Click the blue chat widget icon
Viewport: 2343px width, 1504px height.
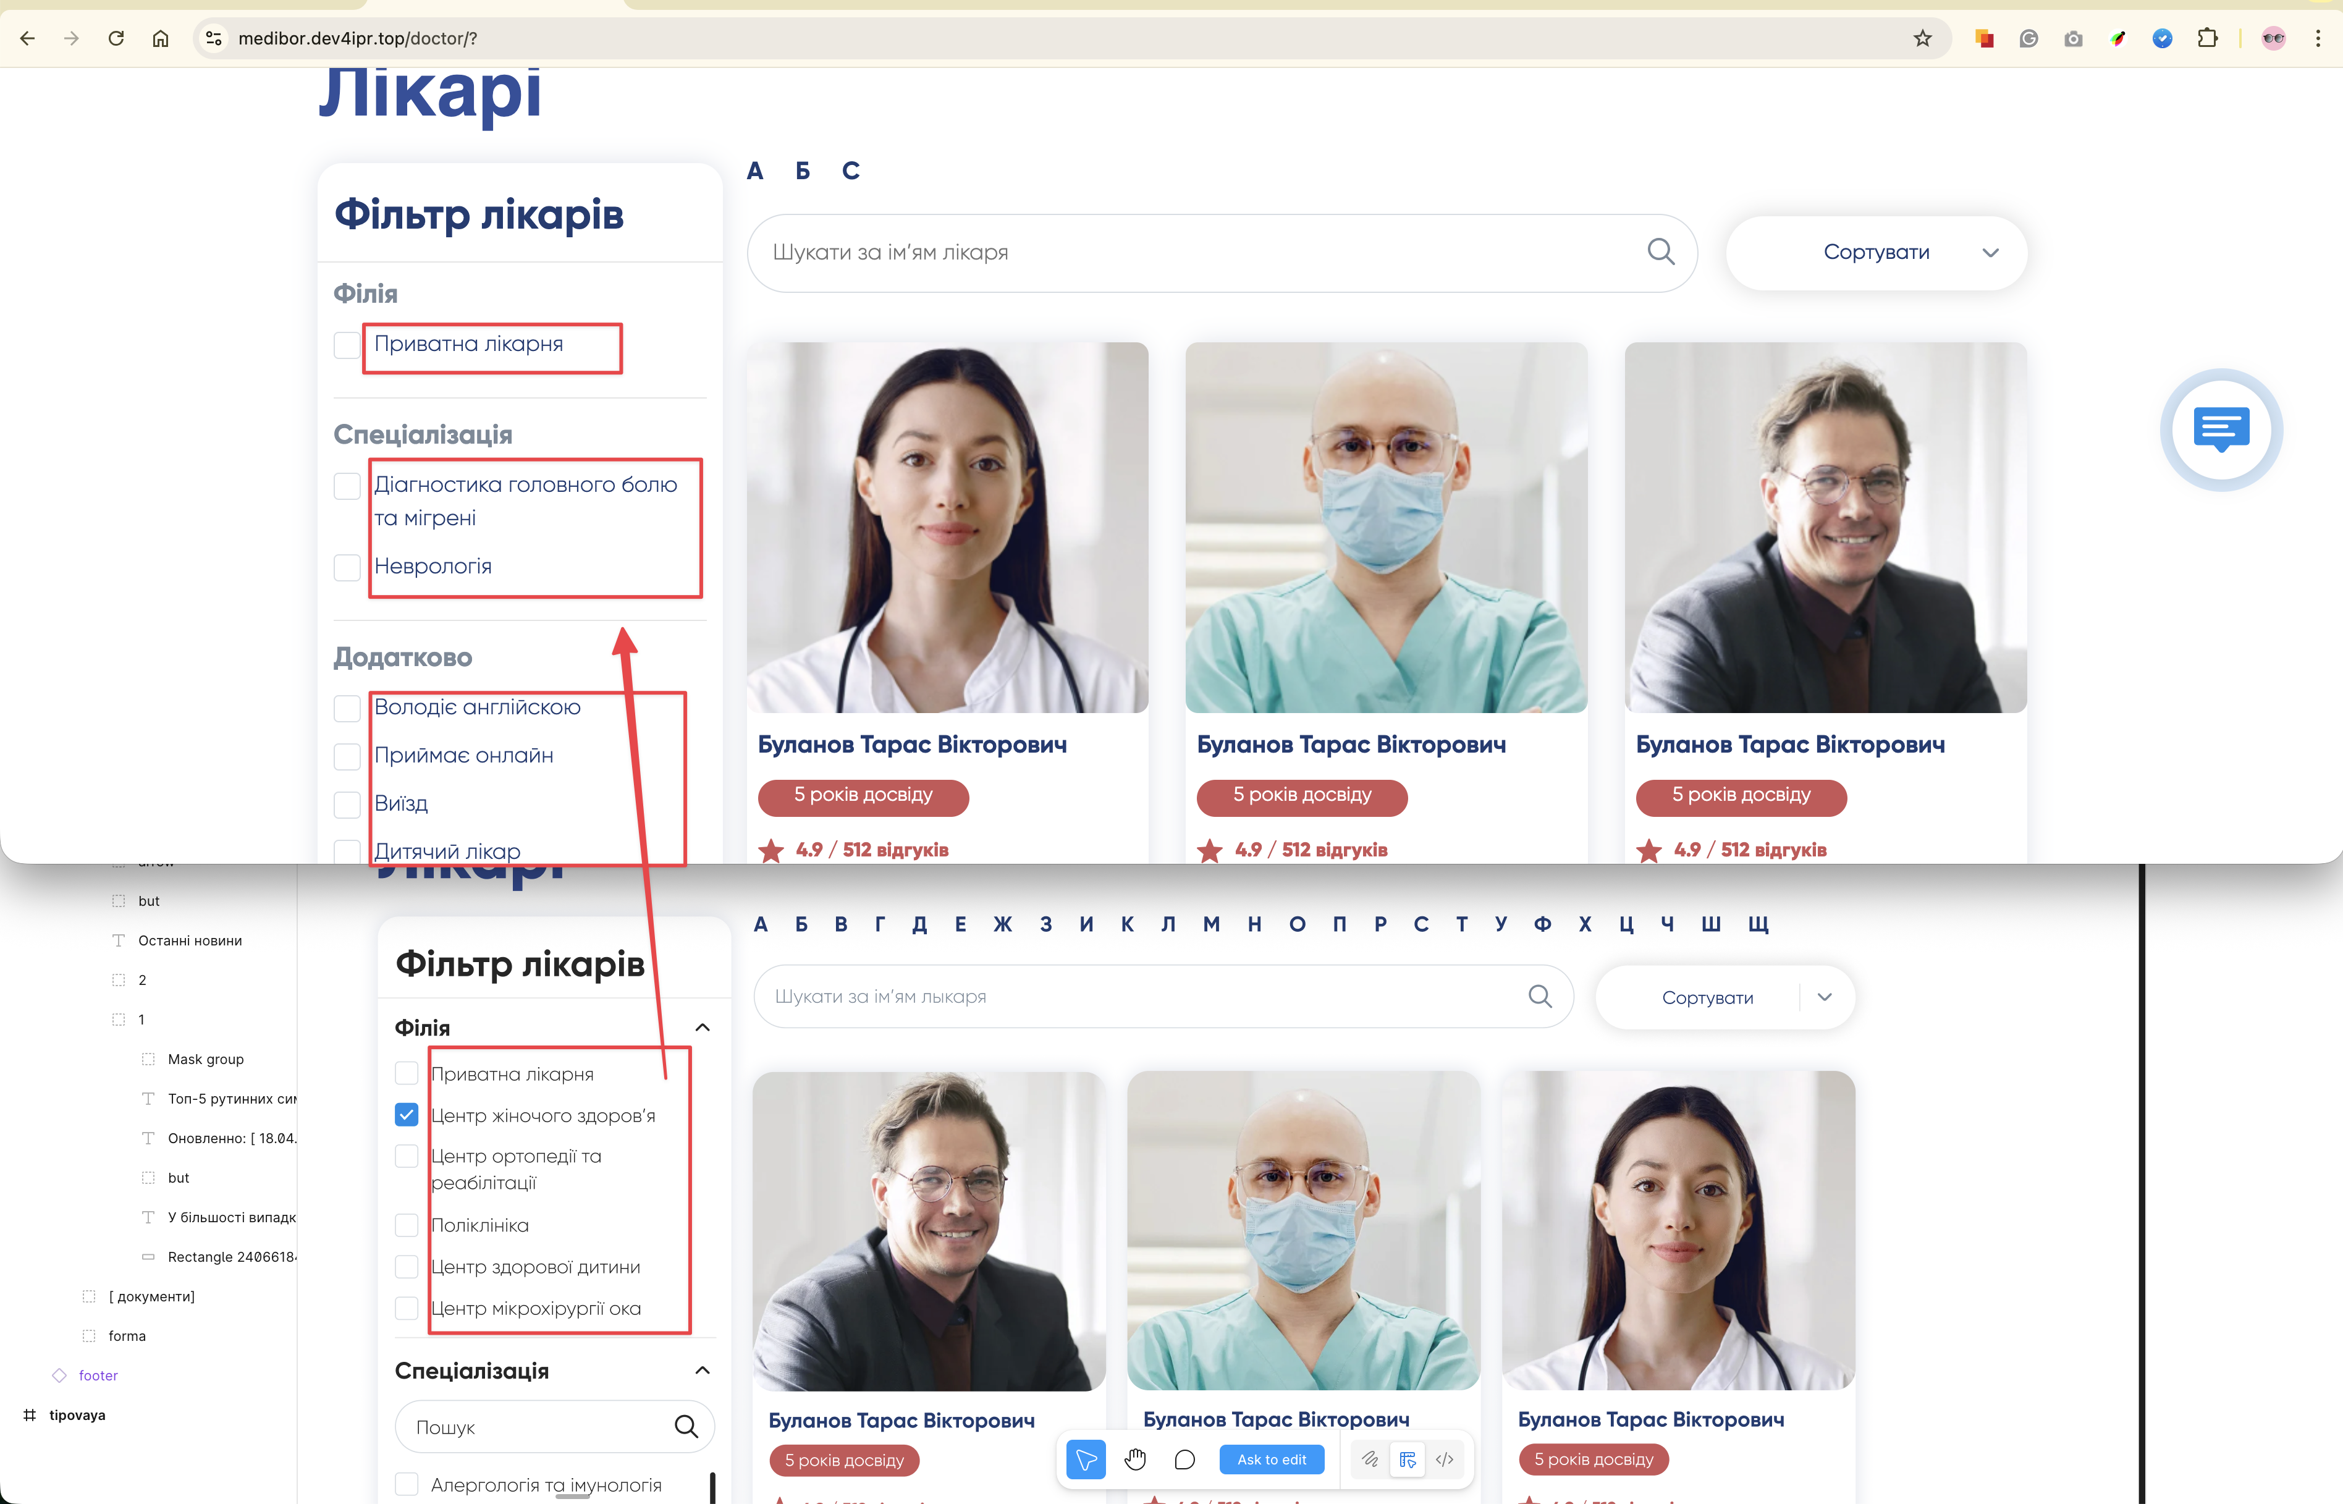click(x=2221, y=429)
